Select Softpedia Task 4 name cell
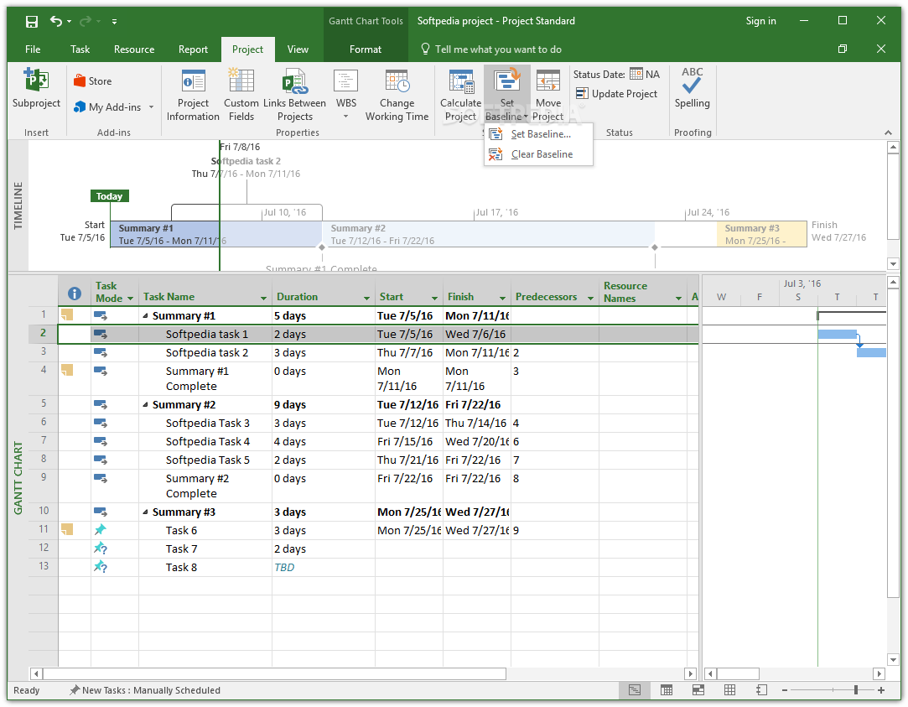The height and width of the screenshot is (707, 908). click(205, 442)
